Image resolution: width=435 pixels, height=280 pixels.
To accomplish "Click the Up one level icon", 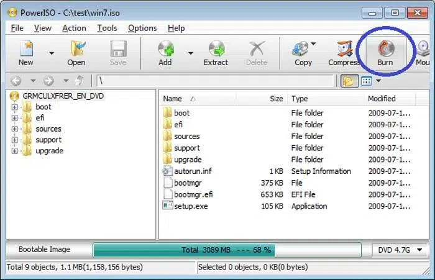I will (x=80, y=81).
